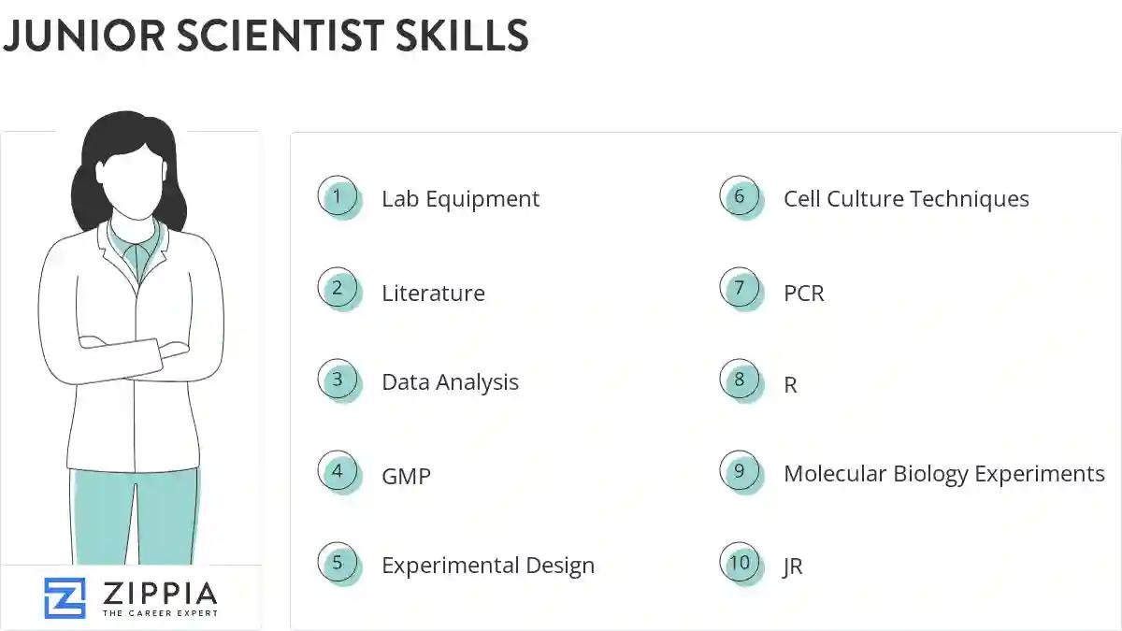Click the PCR skill label
Screen dimensions: 1122x631
point(804,294)
